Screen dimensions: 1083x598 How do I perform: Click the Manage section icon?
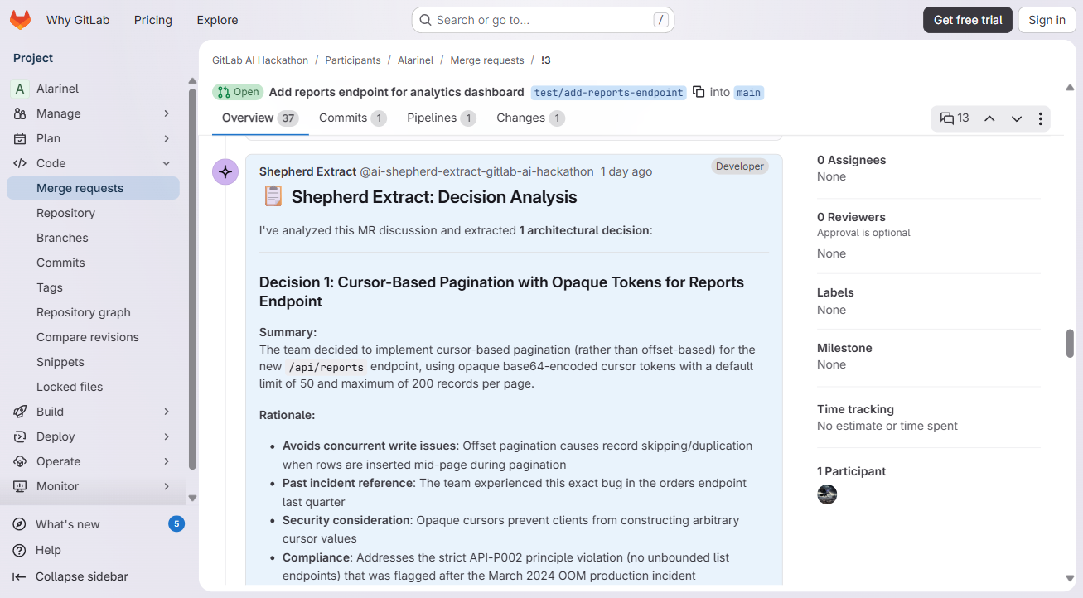pos(20,113)
